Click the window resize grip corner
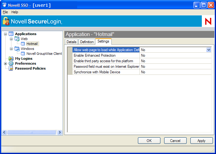The width and height of the screenshot is (216, 154). (x=213, y=151)
